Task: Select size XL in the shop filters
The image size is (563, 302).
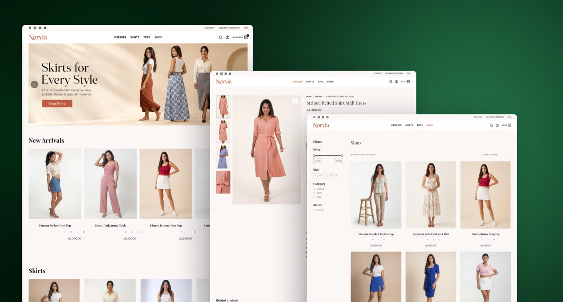Action: tap(336, 175)
